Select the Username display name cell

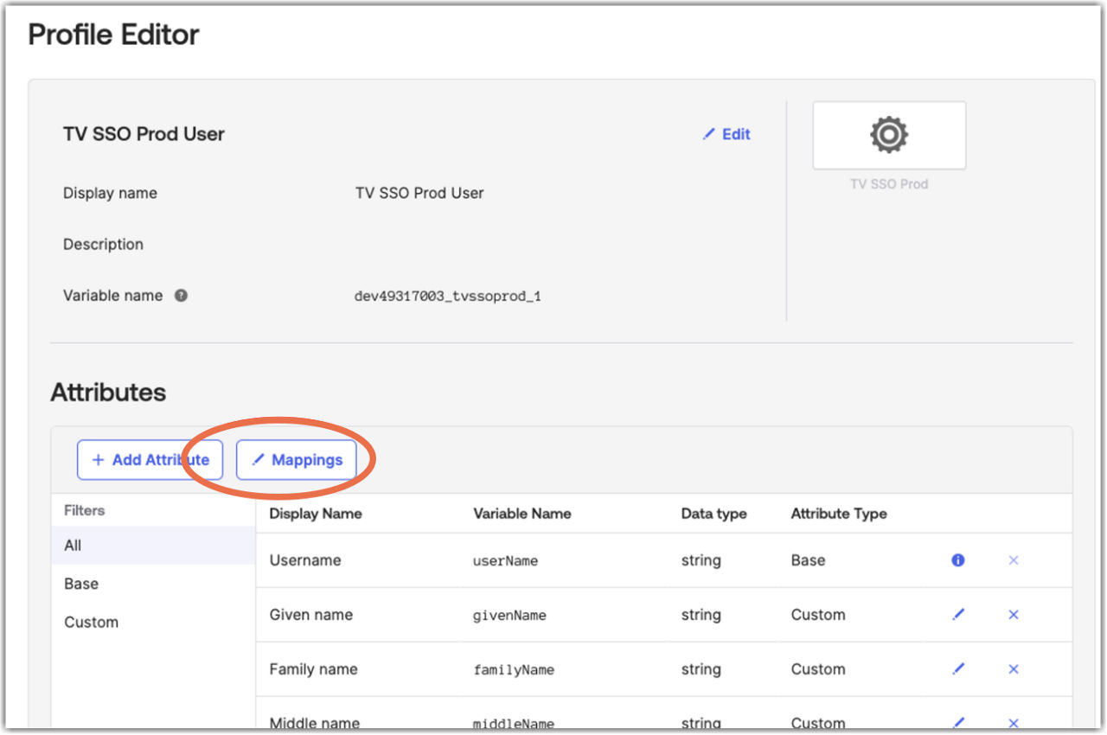point(305,560)
